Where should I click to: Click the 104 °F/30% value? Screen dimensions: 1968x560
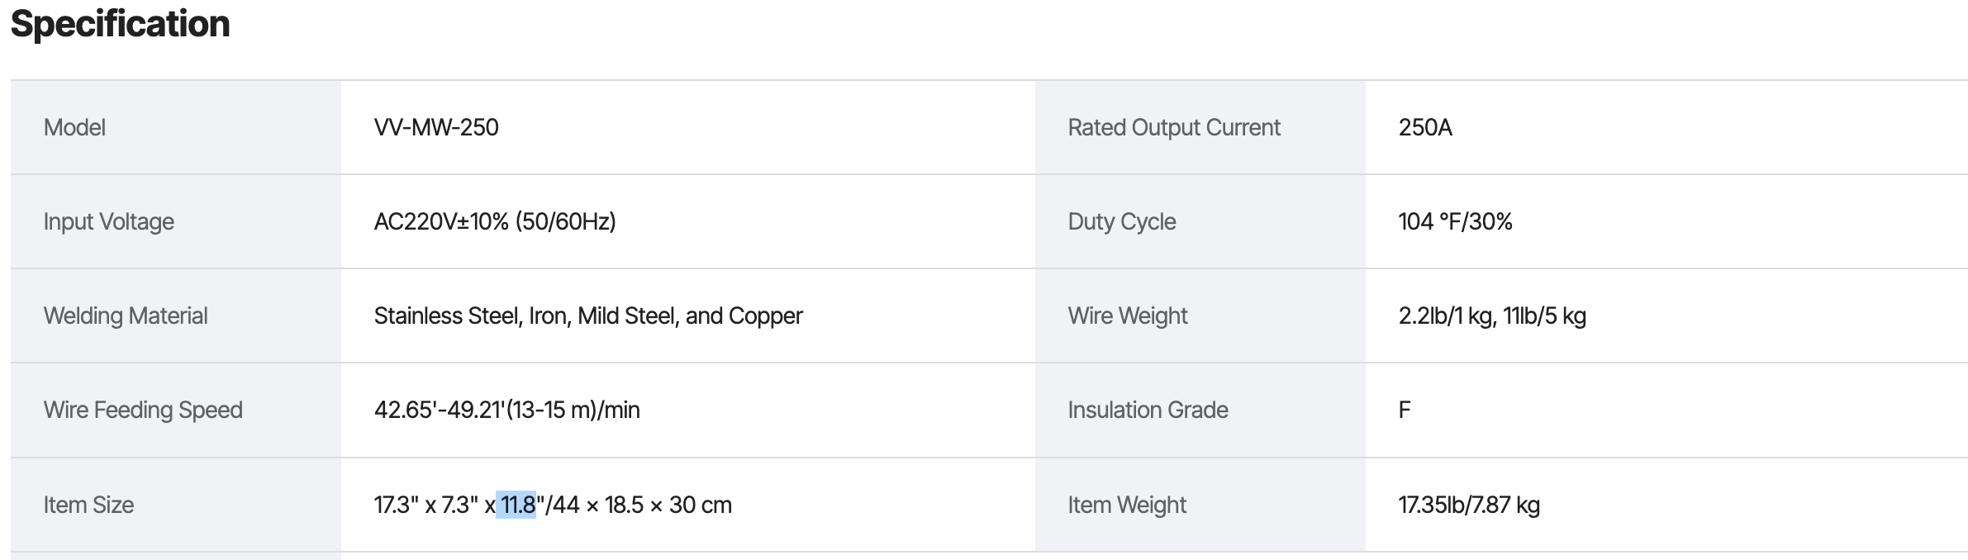pos(1455,221)
